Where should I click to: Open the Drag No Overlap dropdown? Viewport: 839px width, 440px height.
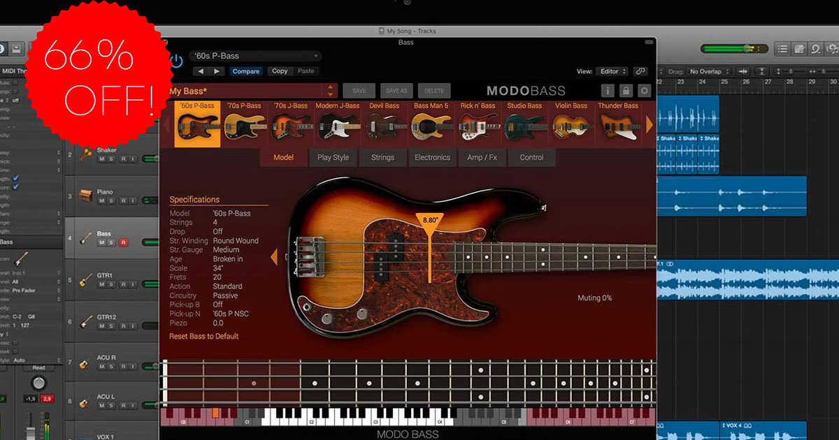(709, 71)
